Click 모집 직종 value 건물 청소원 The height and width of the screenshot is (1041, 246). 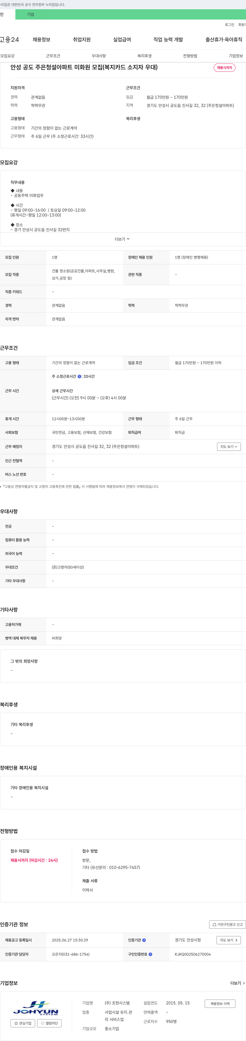(x=84, y=275)
